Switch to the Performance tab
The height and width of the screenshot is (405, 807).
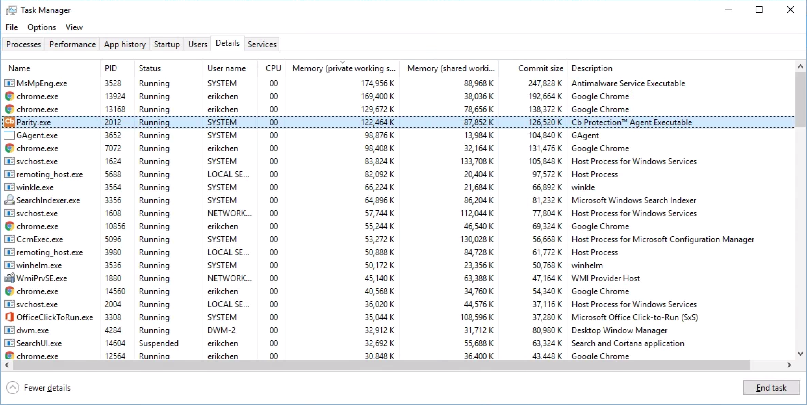coord(71,44)
